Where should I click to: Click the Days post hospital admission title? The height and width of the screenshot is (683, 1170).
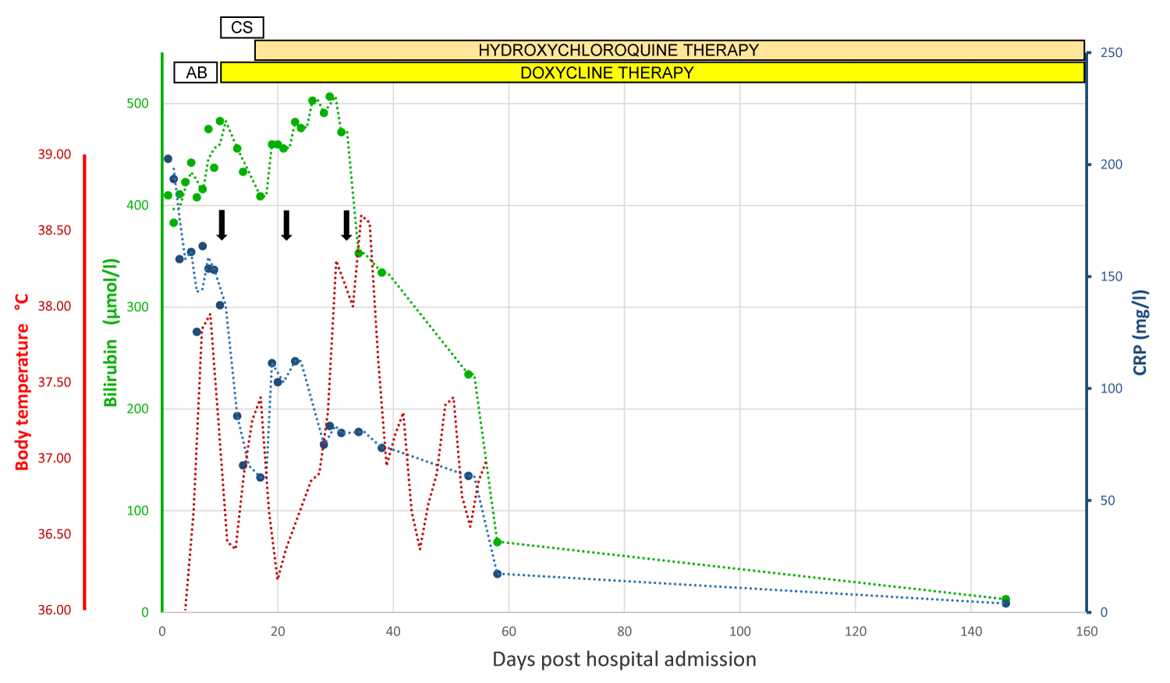(624, 660)
